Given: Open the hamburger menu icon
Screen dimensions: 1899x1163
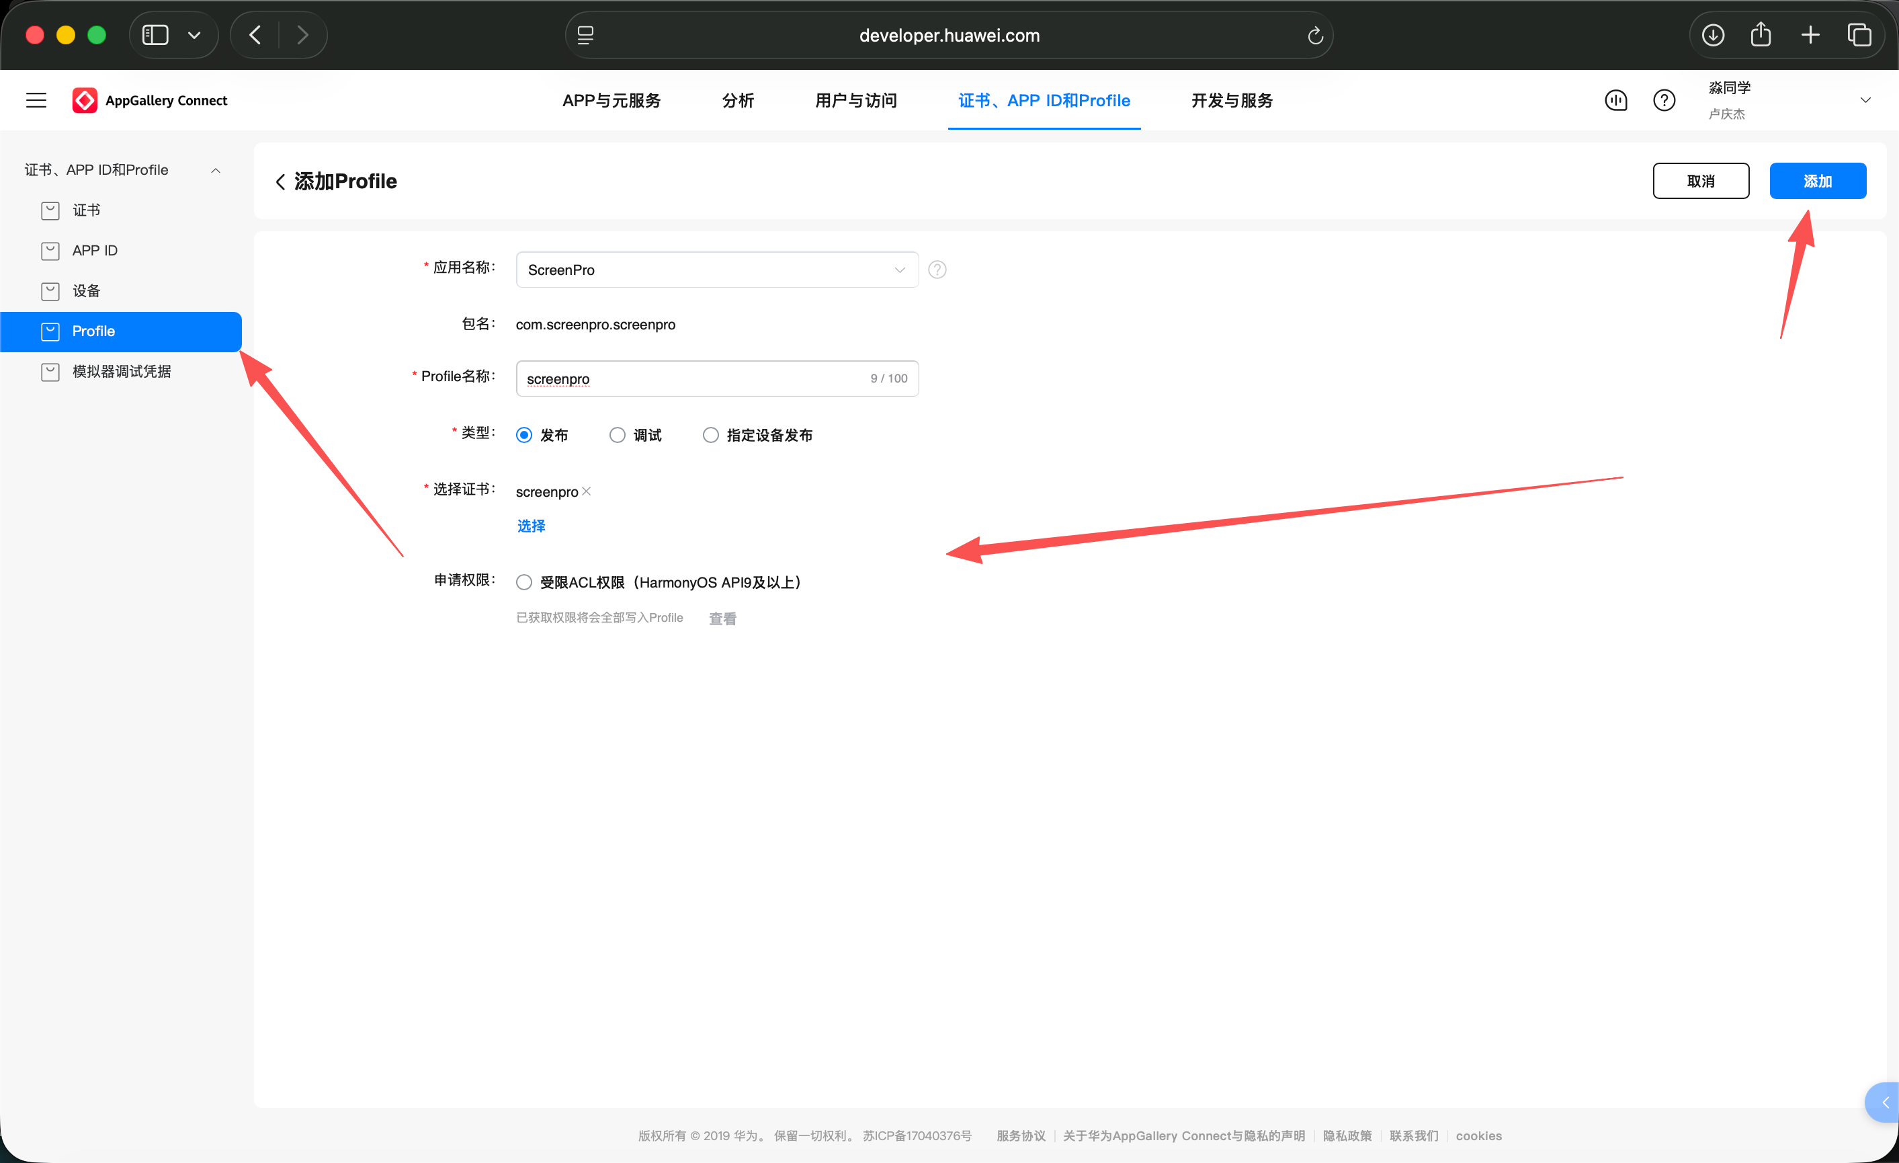Looking at the screenshot, I should pos(36,100).
